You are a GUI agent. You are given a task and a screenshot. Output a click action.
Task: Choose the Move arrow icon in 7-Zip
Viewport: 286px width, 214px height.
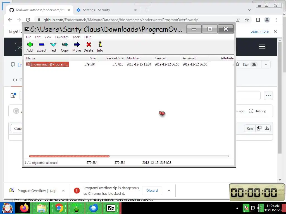click(77, 47)
